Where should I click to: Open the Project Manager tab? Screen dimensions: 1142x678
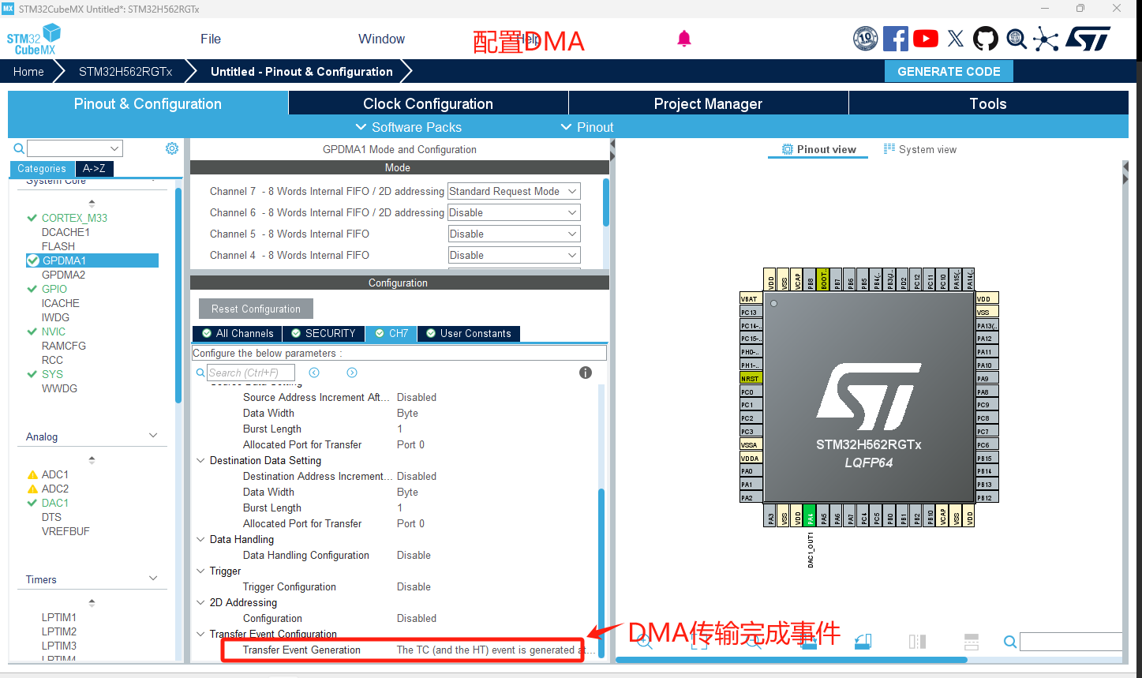[x=708, y=103]
